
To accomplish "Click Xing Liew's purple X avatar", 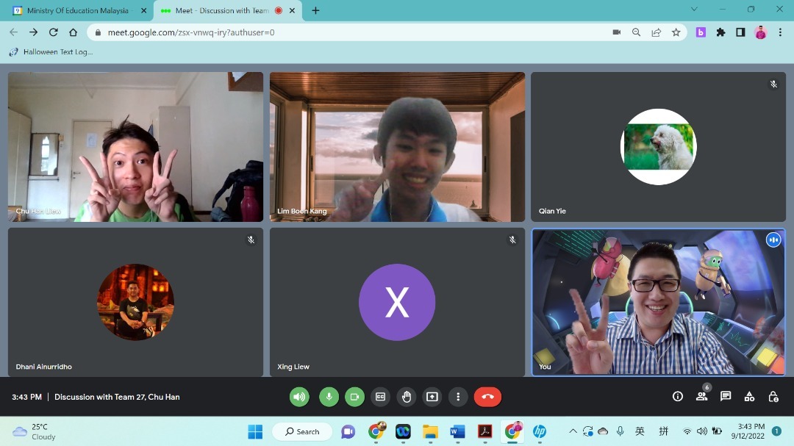I will click(397, 302).
